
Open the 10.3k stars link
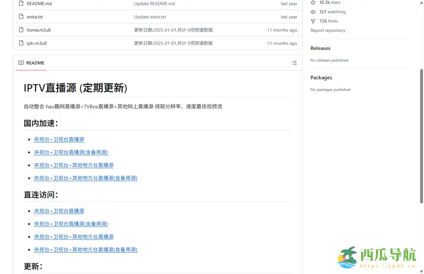(329, 2)
